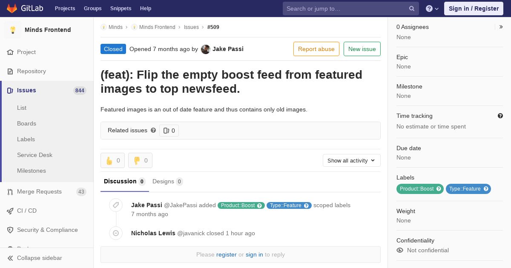Click the sign in link to reply
This screenshot has width=511, height=268.
coord(254,254)
